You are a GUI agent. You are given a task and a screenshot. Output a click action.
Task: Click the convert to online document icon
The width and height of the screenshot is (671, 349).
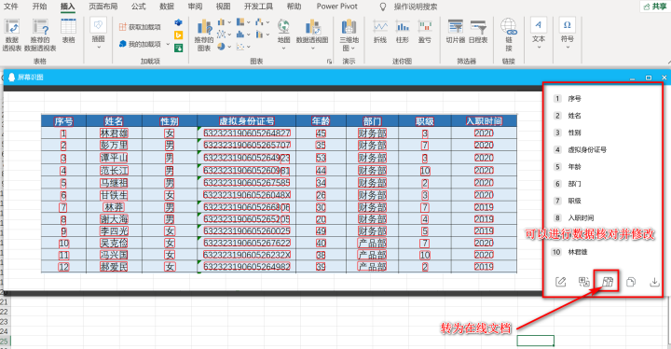pyautogui.click(x=608, y=282)
